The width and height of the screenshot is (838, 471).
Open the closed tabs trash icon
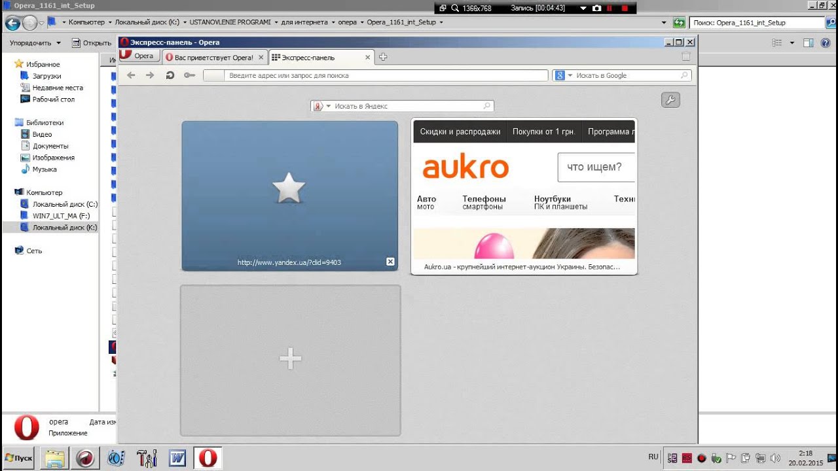point(686,57)
